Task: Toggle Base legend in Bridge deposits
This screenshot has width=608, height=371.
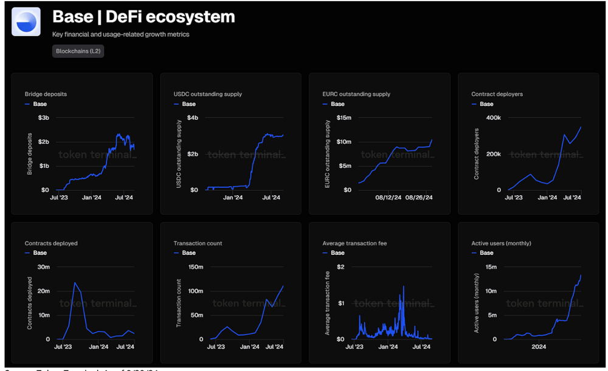Action: point(36,104)
